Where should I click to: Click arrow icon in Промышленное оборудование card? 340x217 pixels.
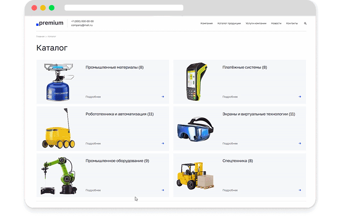[x=163, y=190]
